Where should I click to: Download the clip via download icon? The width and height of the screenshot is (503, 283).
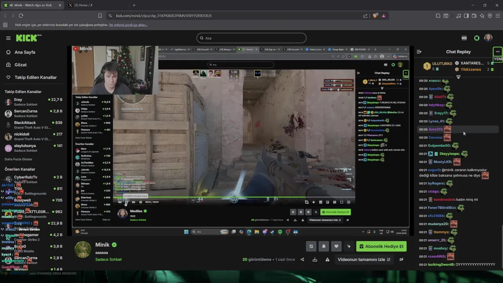(315, 259)
